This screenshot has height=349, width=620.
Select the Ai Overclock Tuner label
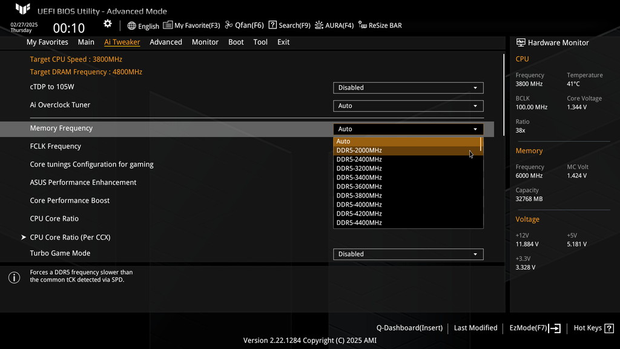(60, 105)
